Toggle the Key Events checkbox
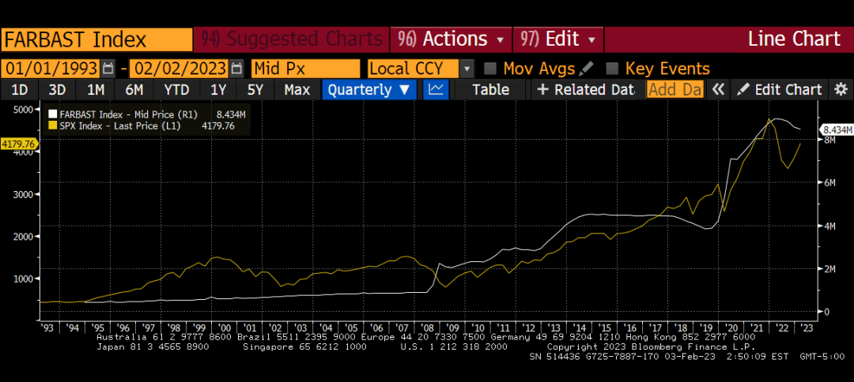 612,69
